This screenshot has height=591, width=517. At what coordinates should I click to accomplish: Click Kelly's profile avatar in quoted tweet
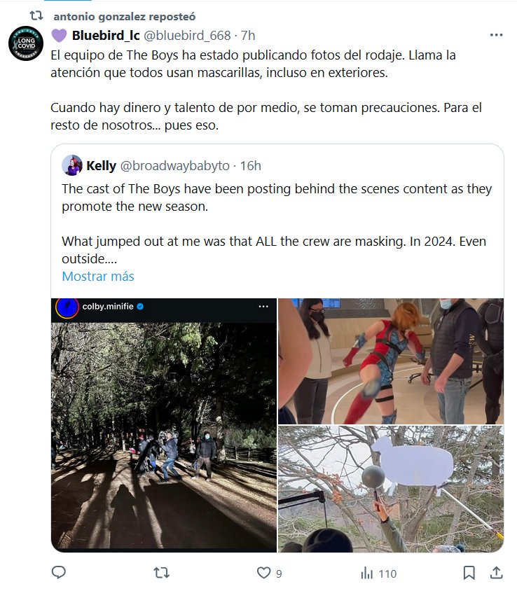point(72,165)
